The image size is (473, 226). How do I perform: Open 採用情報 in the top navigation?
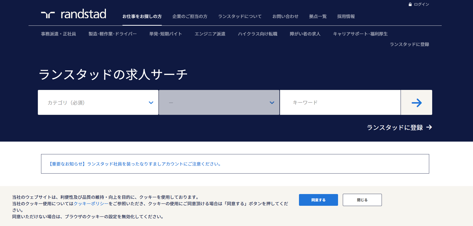click(x=346, y=16)
